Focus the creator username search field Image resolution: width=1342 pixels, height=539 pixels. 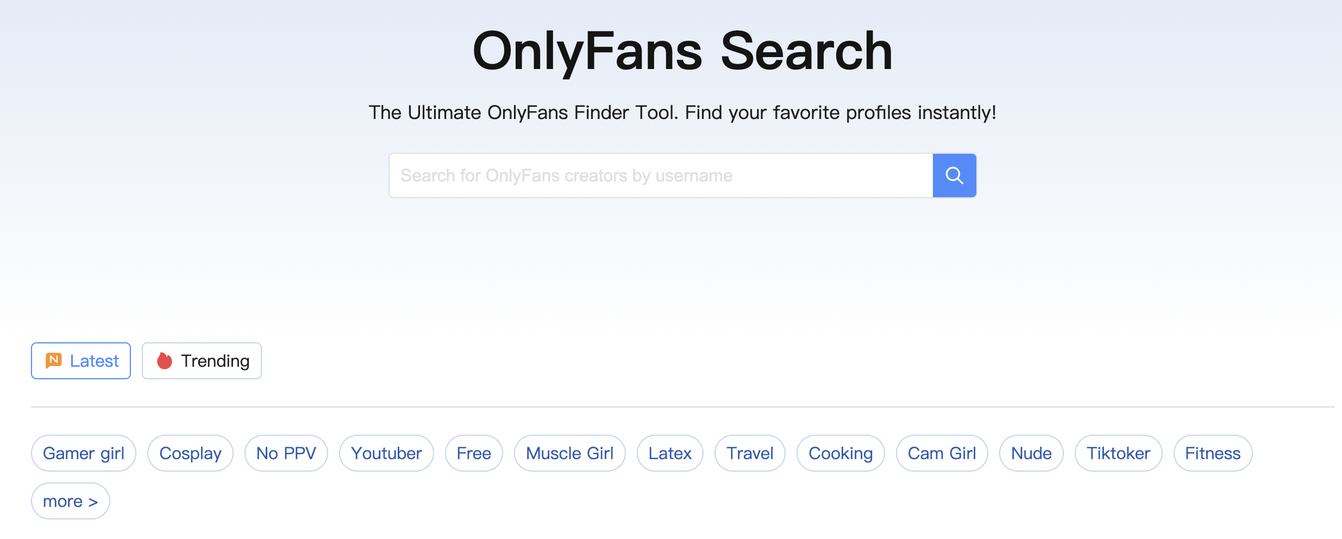coord(661,176)
